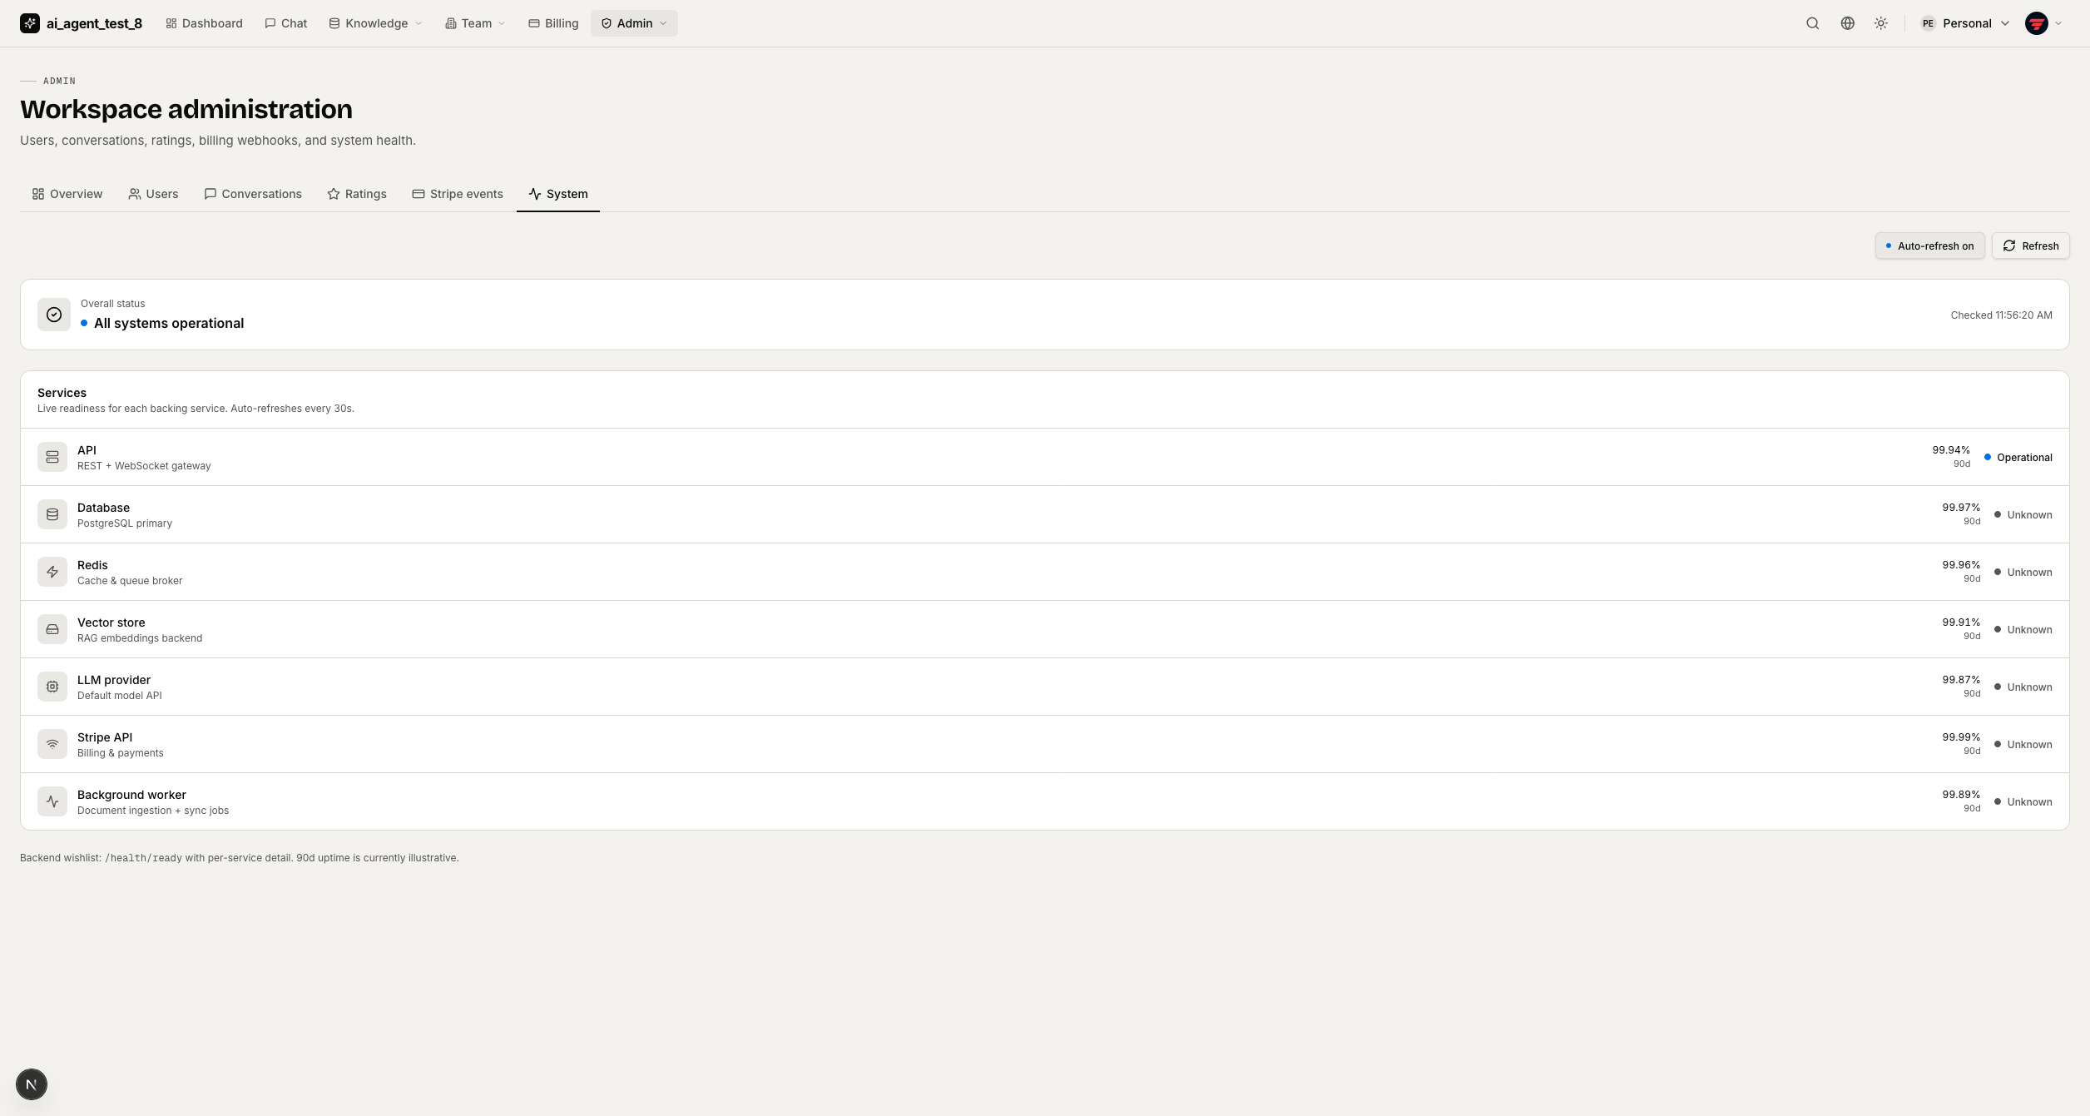Screen dimensions: 2090x1116
Task: Click the Redis lightning bolt icon
Action: point(52,572)
